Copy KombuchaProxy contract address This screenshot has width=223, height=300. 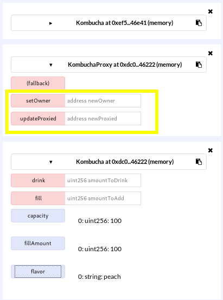pos(199,65)
